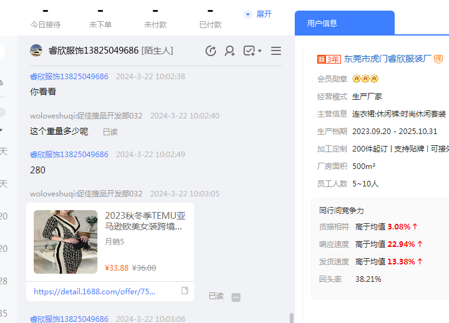Click the more options ellipsis beside 已读
The height and width of the screenshot is (323, 449).
[236, 297]
